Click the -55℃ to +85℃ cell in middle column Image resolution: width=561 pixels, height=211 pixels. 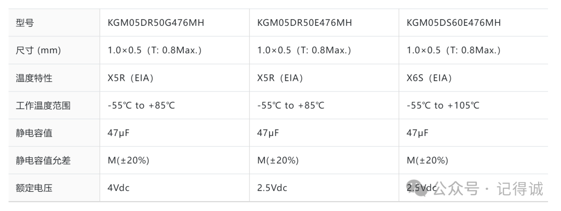(x=290, y=106)
